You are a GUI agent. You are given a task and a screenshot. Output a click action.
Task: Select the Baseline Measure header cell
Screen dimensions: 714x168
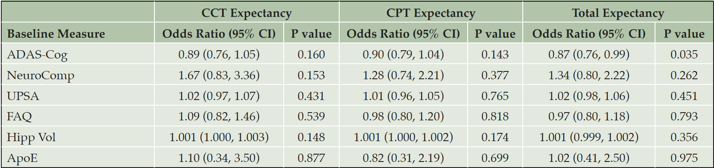click(56, 34)
